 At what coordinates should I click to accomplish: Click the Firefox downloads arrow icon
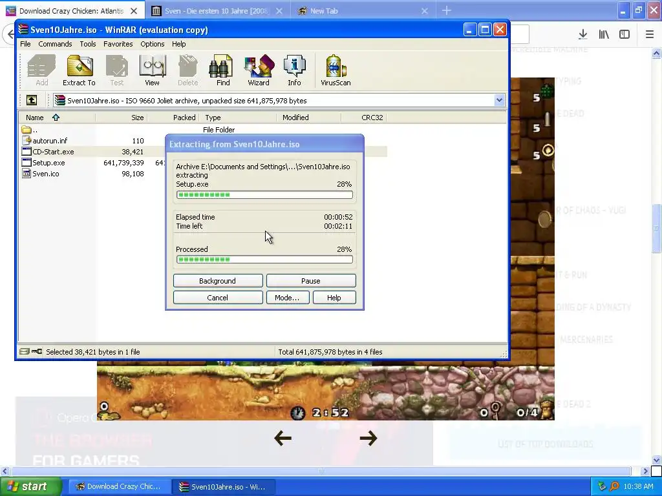[583, 34]
